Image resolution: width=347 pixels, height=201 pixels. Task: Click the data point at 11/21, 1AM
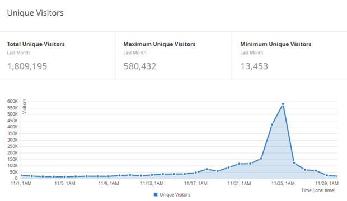click(239, 164)
